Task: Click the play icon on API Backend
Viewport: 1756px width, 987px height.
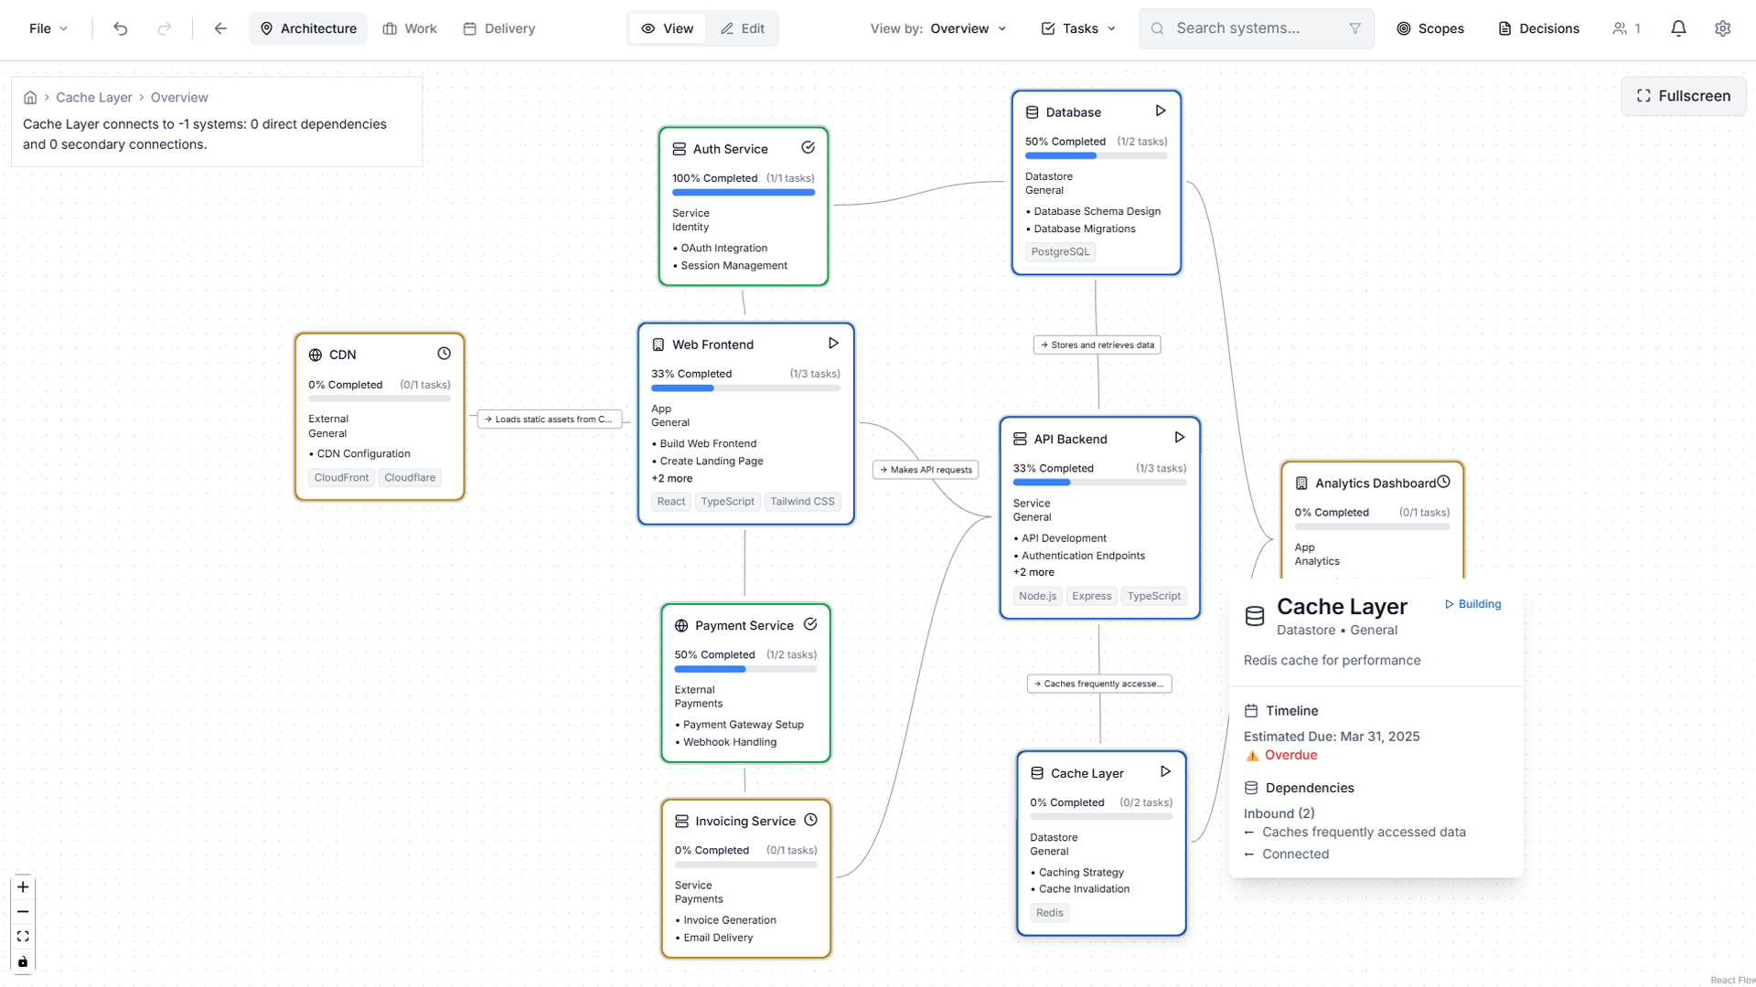Action: (x=1181, y=437)
